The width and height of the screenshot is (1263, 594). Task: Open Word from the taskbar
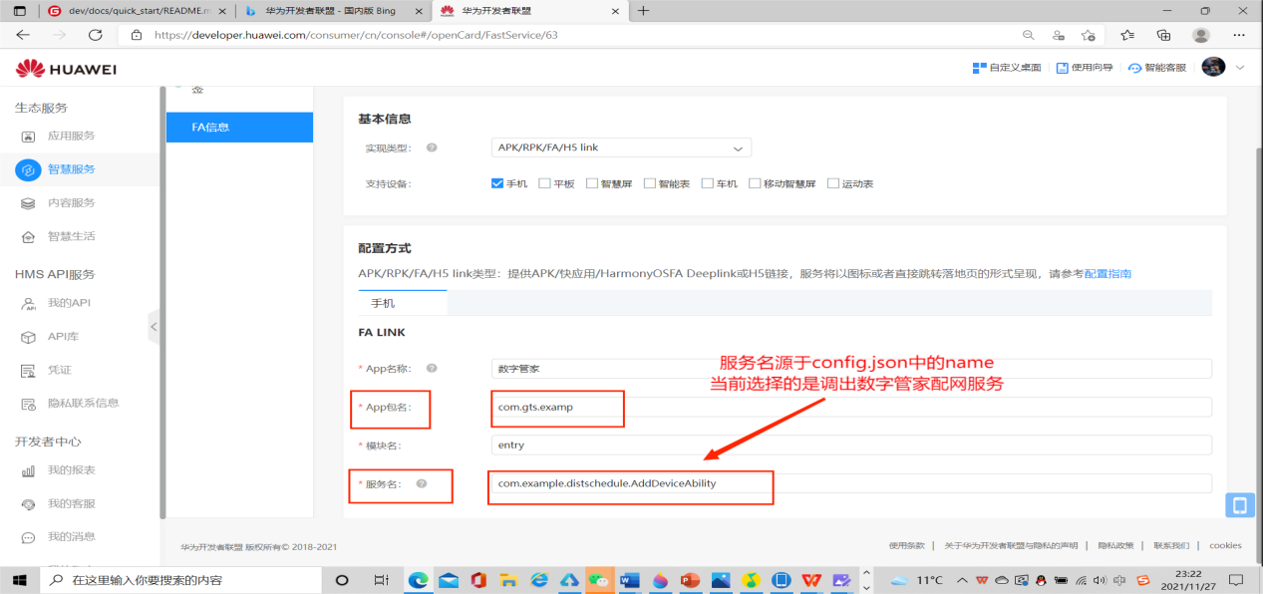click(x=628, y=580)
